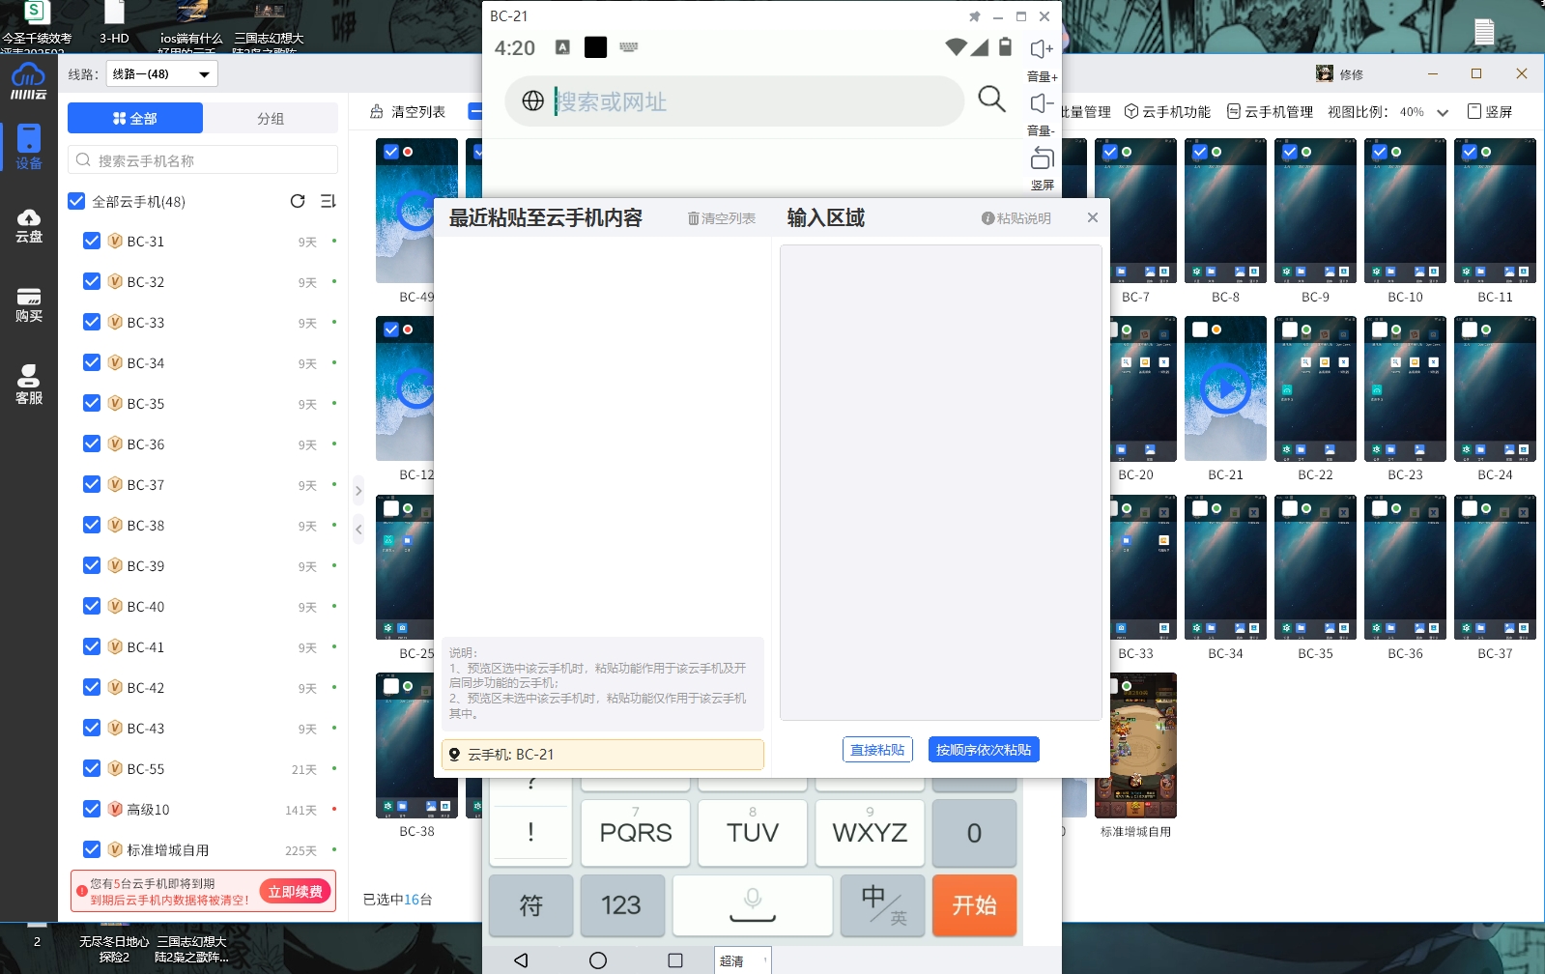The height and width of the screenshot is (974, 1545).
Task: Open the 购买 purchase sidebar icon
Action: 29,304
